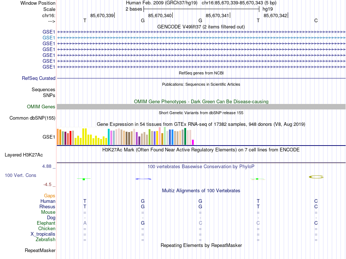Click the A base in Elephant row

pos(85,223)
